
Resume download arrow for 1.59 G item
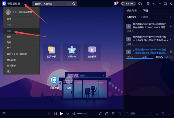[x=171, y=26]
